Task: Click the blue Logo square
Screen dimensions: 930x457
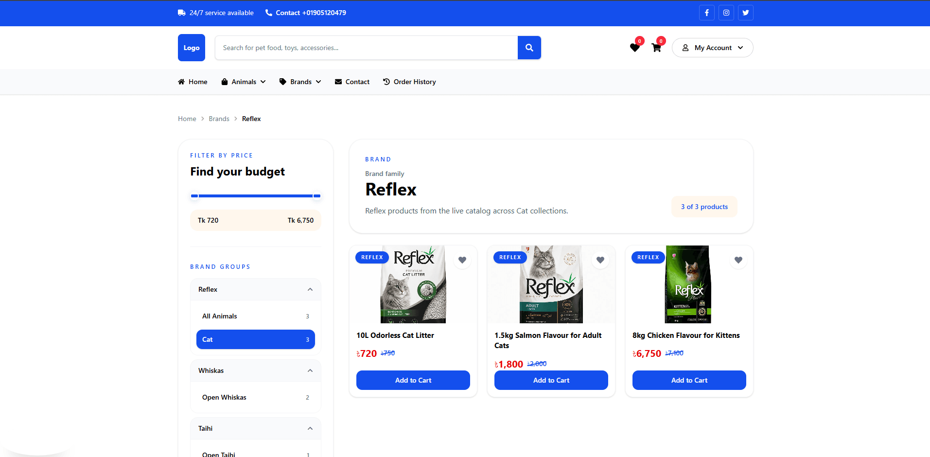Action: click(x=192, y=48)
